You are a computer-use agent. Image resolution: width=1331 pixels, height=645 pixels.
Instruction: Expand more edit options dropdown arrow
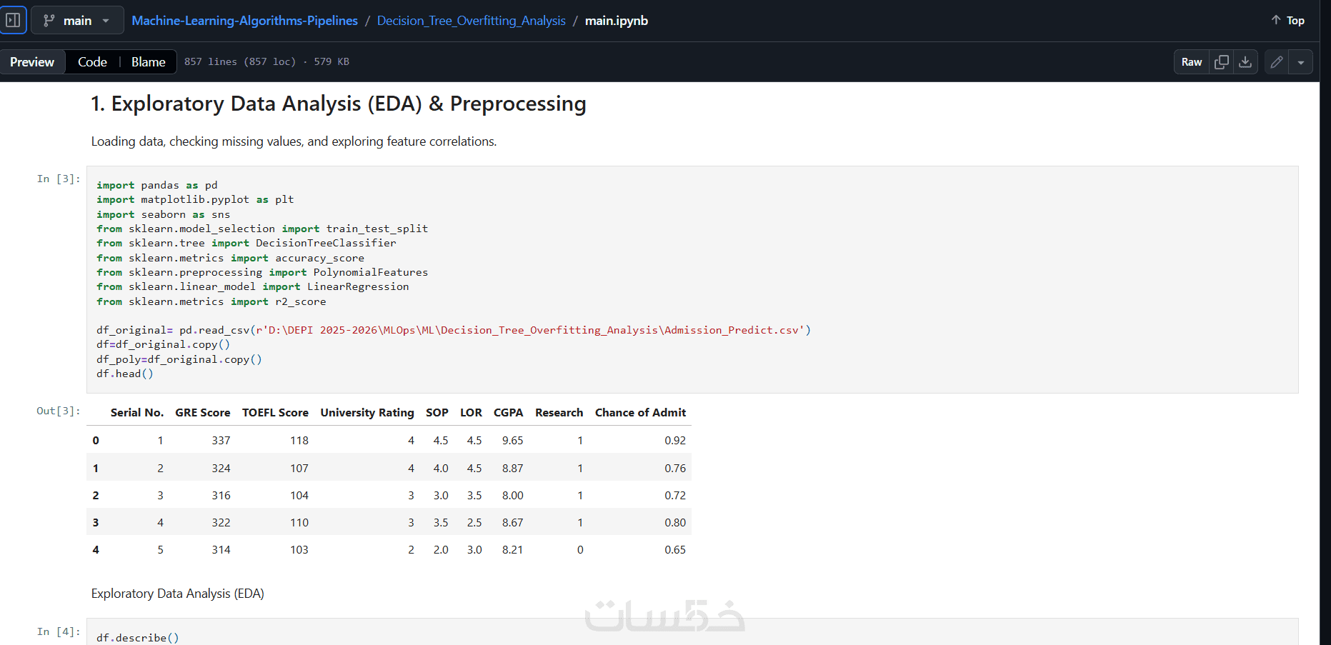1301,62
